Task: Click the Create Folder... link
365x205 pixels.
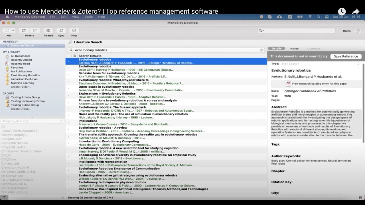Action: [21, 87]
